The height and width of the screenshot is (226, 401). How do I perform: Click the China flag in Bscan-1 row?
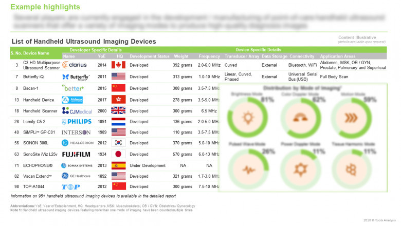pyautogui.click(x=118, y=88)
